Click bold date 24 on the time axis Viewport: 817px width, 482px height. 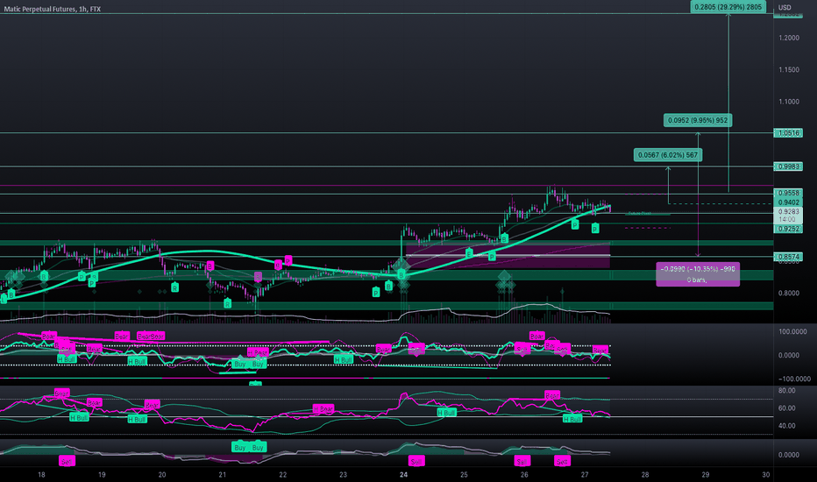[403, 475]
